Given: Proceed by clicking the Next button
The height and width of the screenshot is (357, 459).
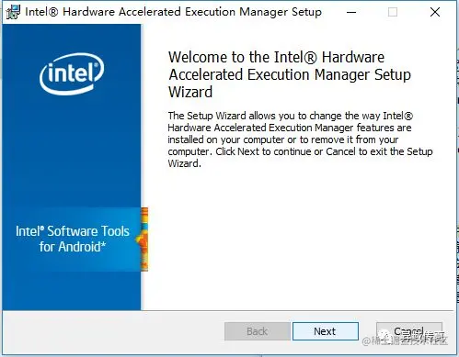Looking at the screenshot, I should [326, 331].
